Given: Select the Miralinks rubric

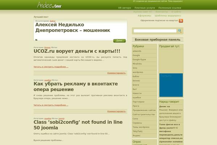Looking at the screenshot, I should click(x=137, y=64).
